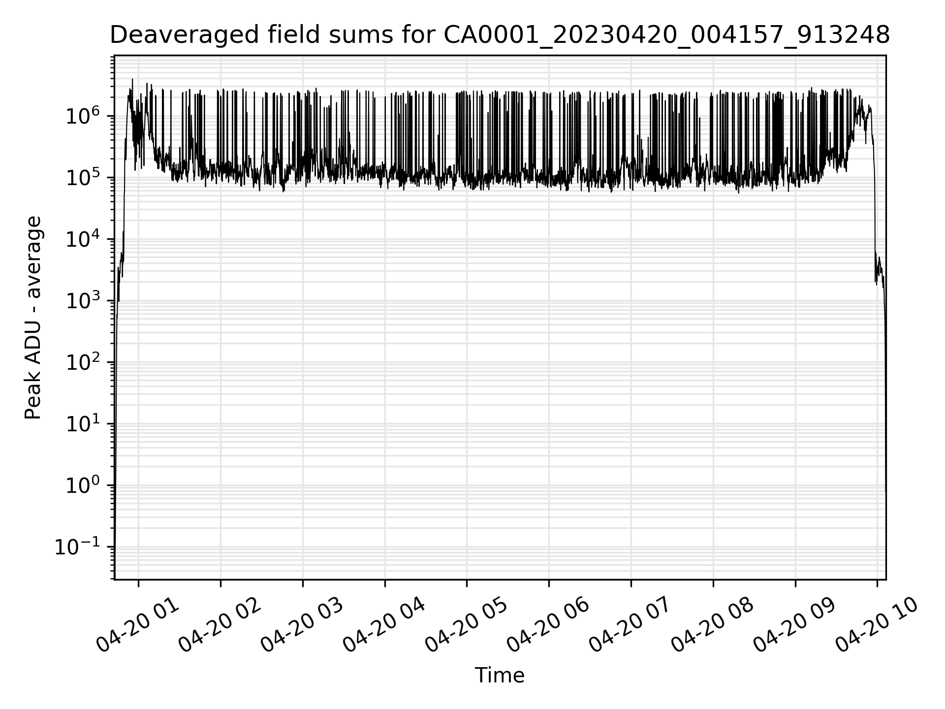Click the x tick label '04-20 09'
945x709 pixels.
coord(795,624)
